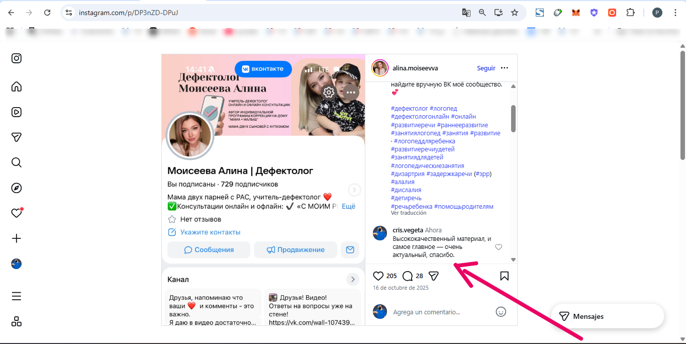Viewport: 686px width, 344px height.
Task: Like cris.vegeta comment heart
Action: pos(499,247)
